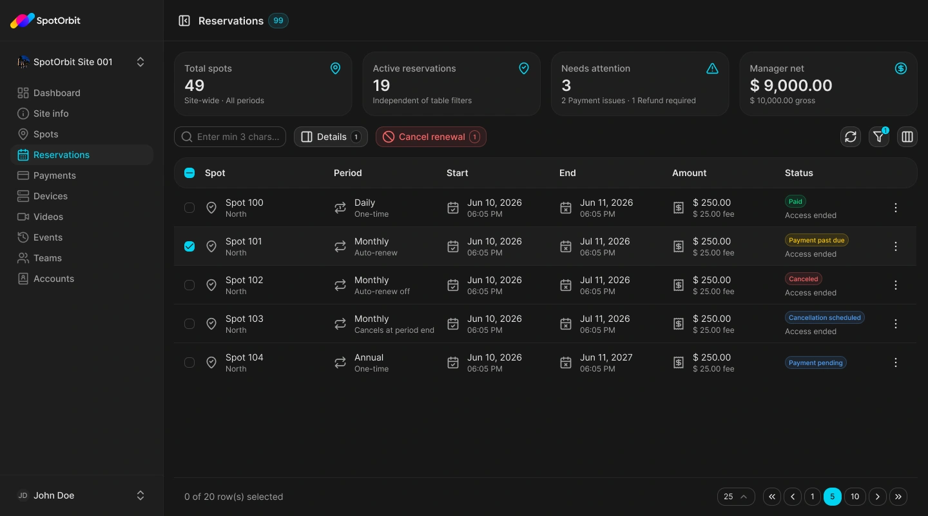Open Payments in the sidebar
The image size is (928, 516).
(x=82, y=175)
